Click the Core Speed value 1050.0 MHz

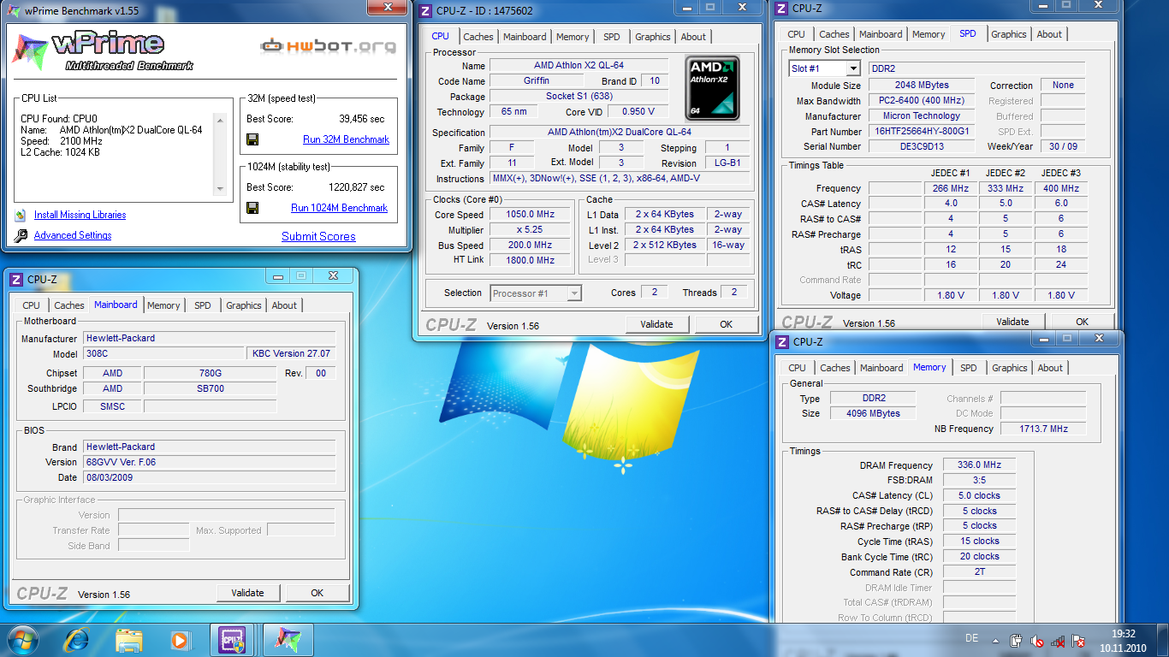pyautogui.click(x=531, y=215)
